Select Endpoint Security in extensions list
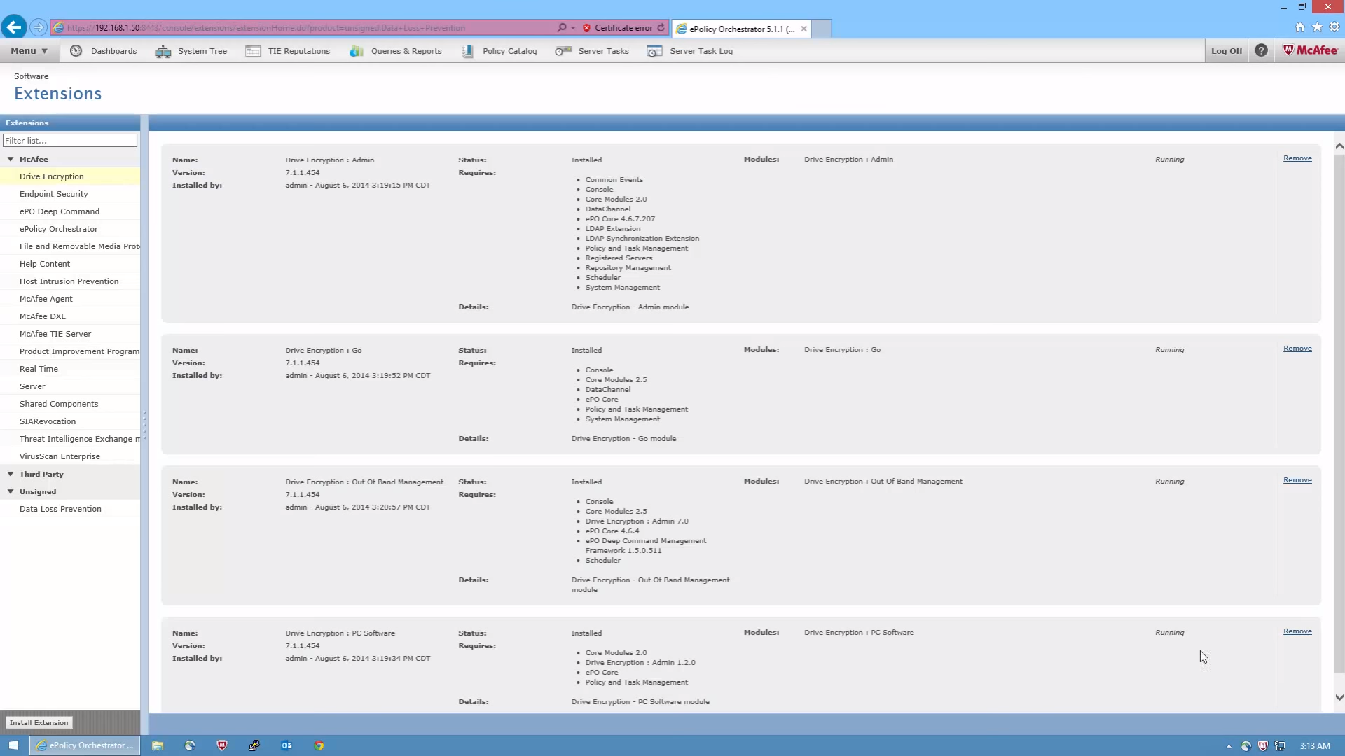Screen dimensions: 1345x756 [54, 194]
